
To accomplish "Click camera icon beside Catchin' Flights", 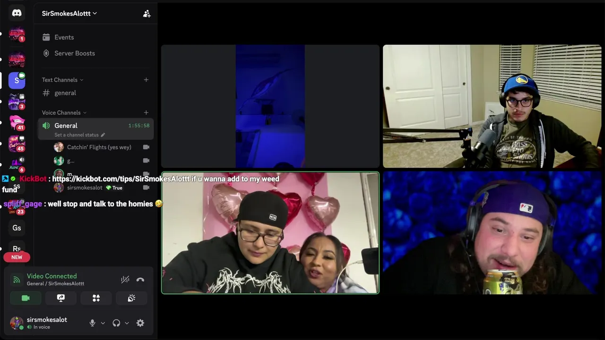I will point(146,147).
